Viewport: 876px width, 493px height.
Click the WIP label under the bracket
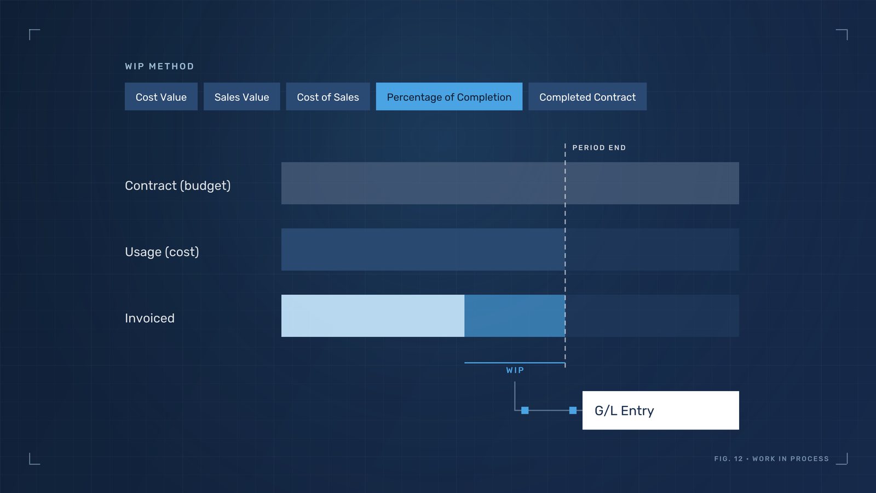click(515, 370)
